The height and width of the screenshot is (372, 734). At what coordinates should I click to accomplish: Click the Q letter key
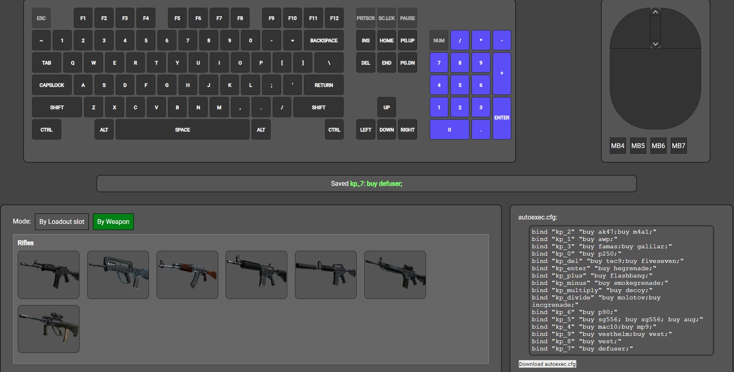point(73,63)
